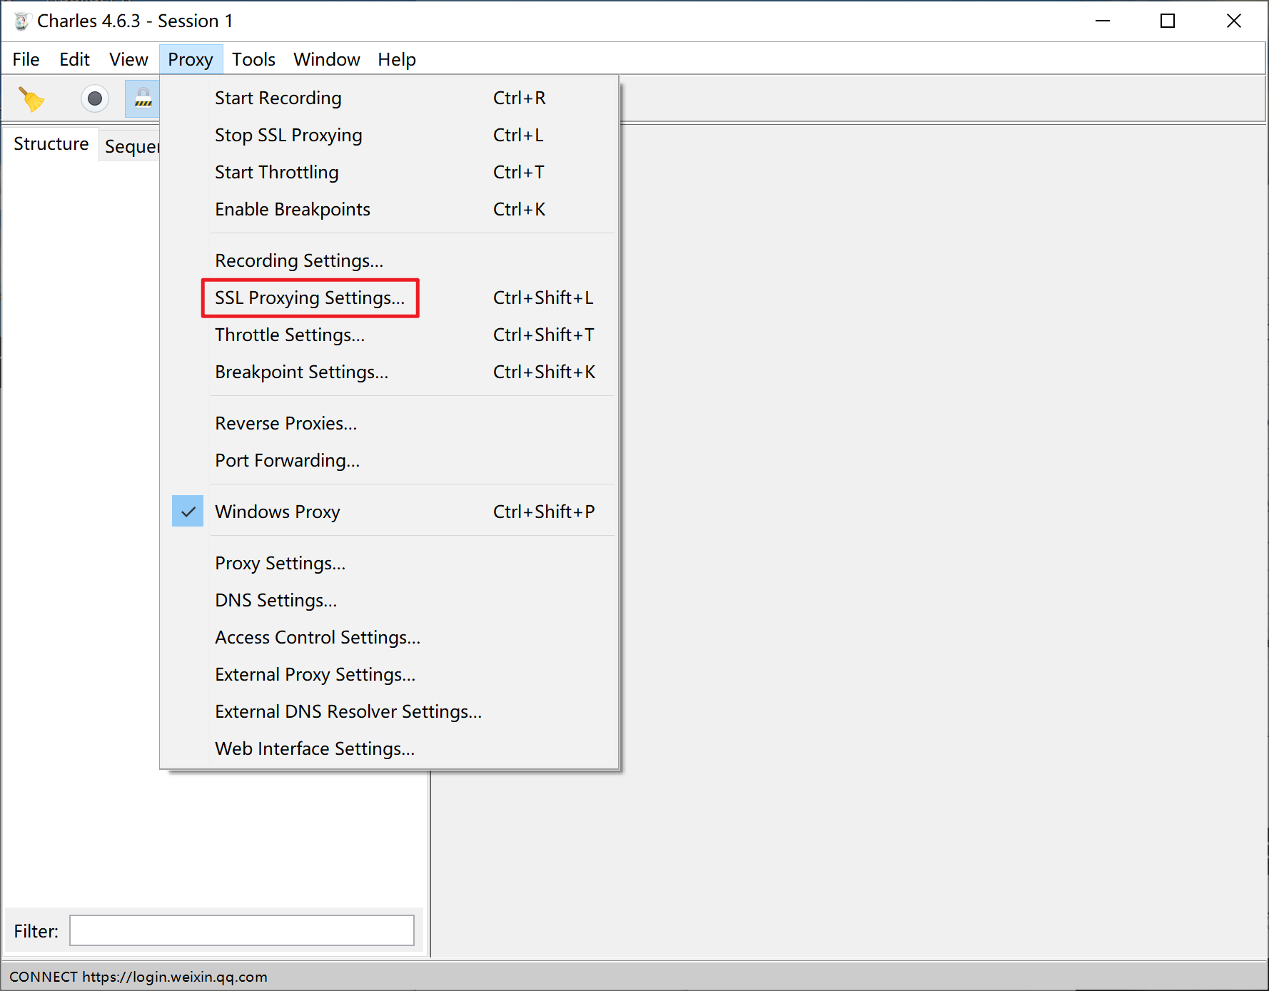Open the Help menu
Screen dimensions: 1269x991
click(397, 59)
